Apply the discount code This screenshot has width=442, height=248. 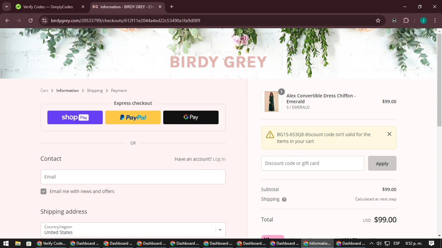[x=382, y=163]
